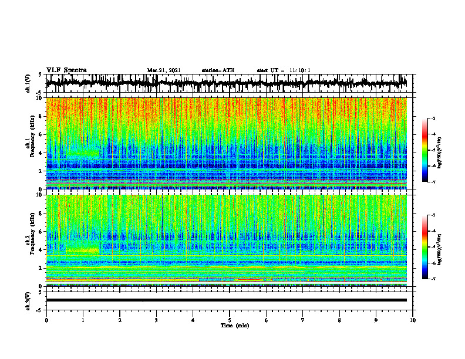This screenshot has width=465, height=359.
Task: Click the log(PSD) label beside ch.2 color scale
Action: pyautogui.click(x=440, y=249)
